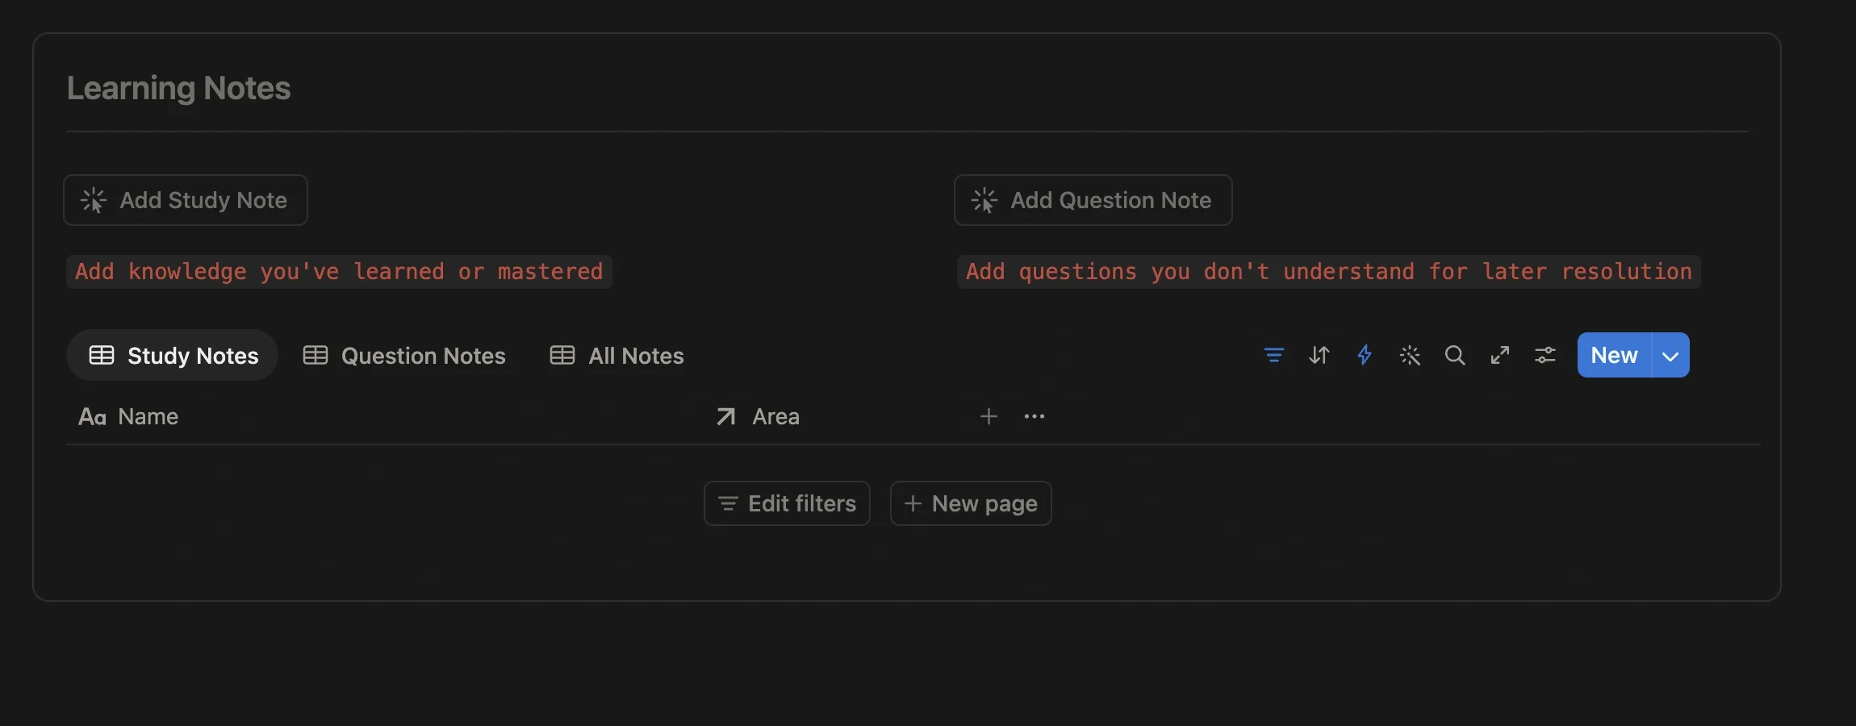Create entry with blue New button
The image size is (1856, 726).
[1614, 355]
